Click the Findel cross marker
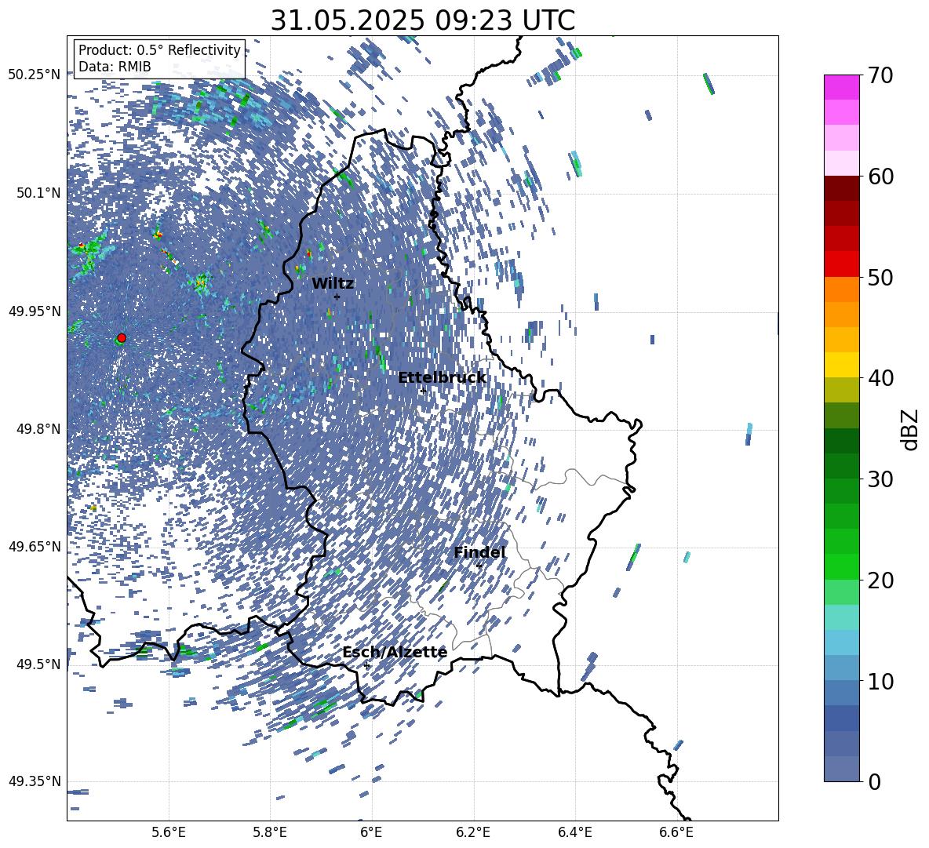 (478, 566)
